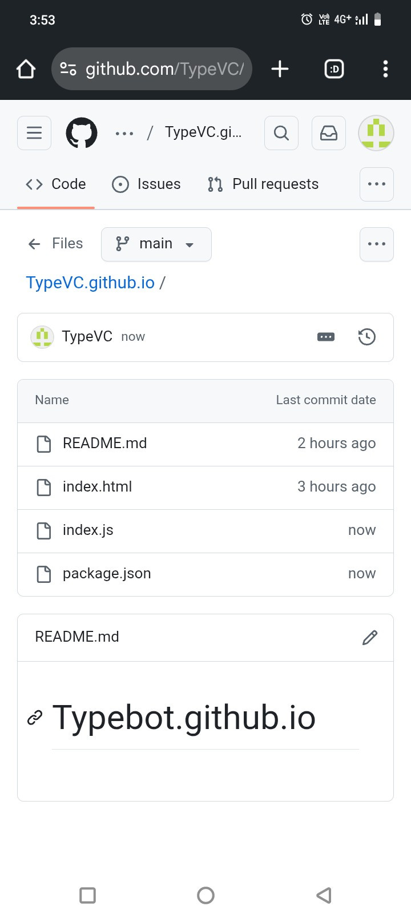The width and height of the screenshot is (411, 918).
Task: Expand the latest commit message details
Action: 326,337
